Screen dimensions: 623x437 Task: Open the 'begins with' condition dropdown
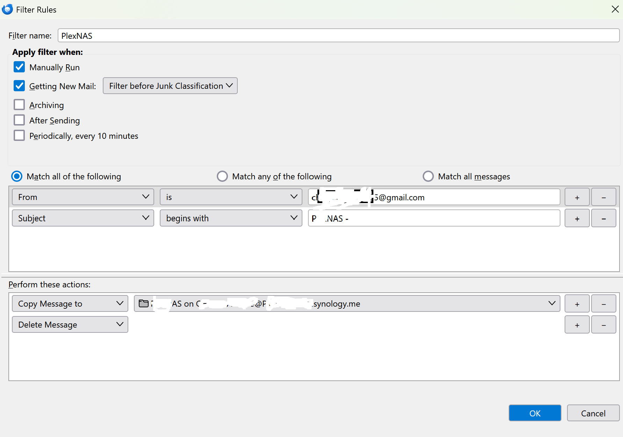(231, 218)
